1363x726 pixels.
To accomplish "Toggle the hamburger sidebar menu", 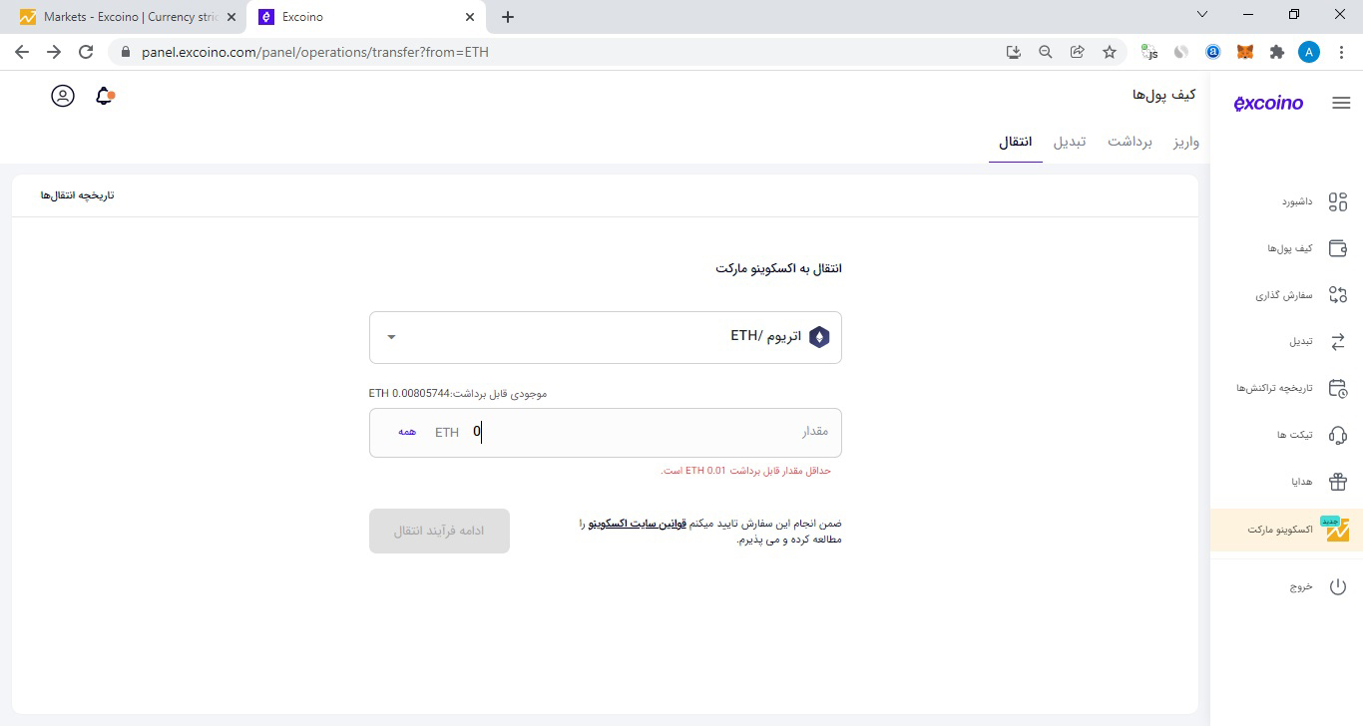I will pos(1341,103).
